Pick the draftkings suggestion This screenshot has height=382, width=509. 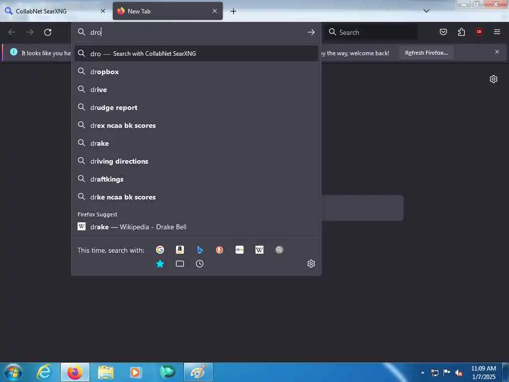[x=196, y=179]
